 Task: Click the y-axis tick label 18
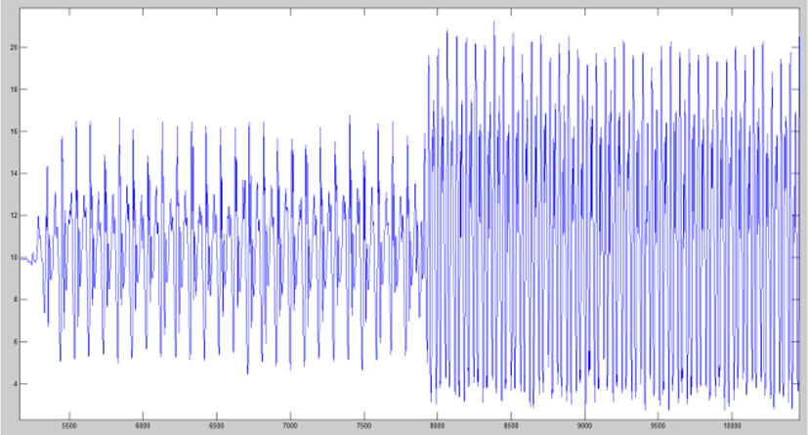[14, 89]
